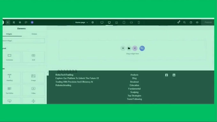
Task: Open the Blog footer link
Action: (x=134, y=78)
